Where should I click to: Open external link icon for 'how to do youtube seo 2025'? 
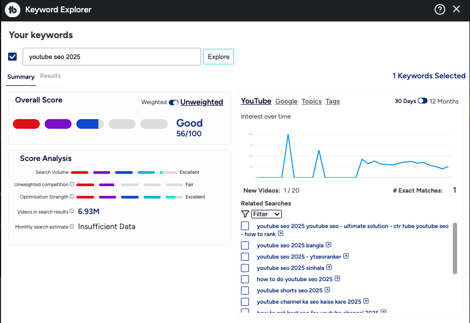(337, 278)
